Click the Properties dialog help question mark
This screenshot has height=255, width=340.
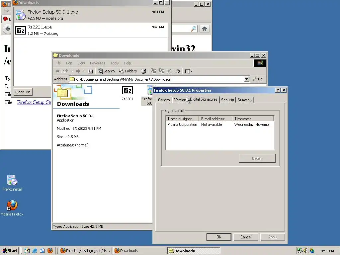point(278,90)
